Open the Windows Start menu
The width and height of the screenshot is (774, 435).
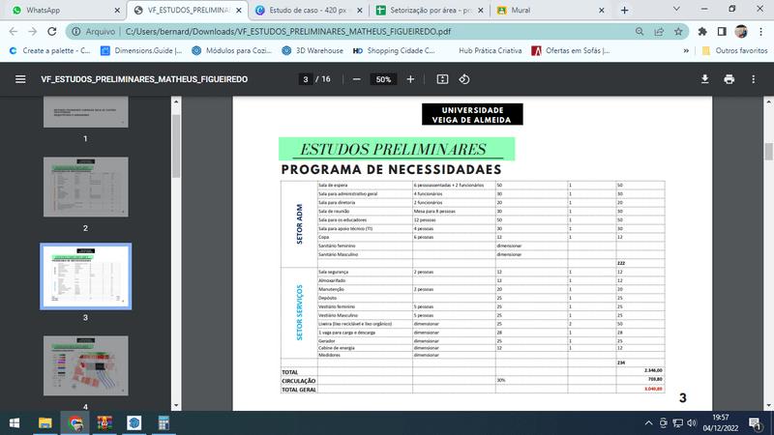(x=15, y=422)
